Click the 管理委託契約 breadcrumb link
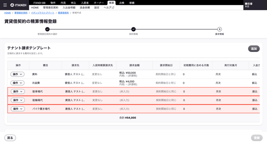The height and width of the screenshot is (144, 267). [21, 13]
